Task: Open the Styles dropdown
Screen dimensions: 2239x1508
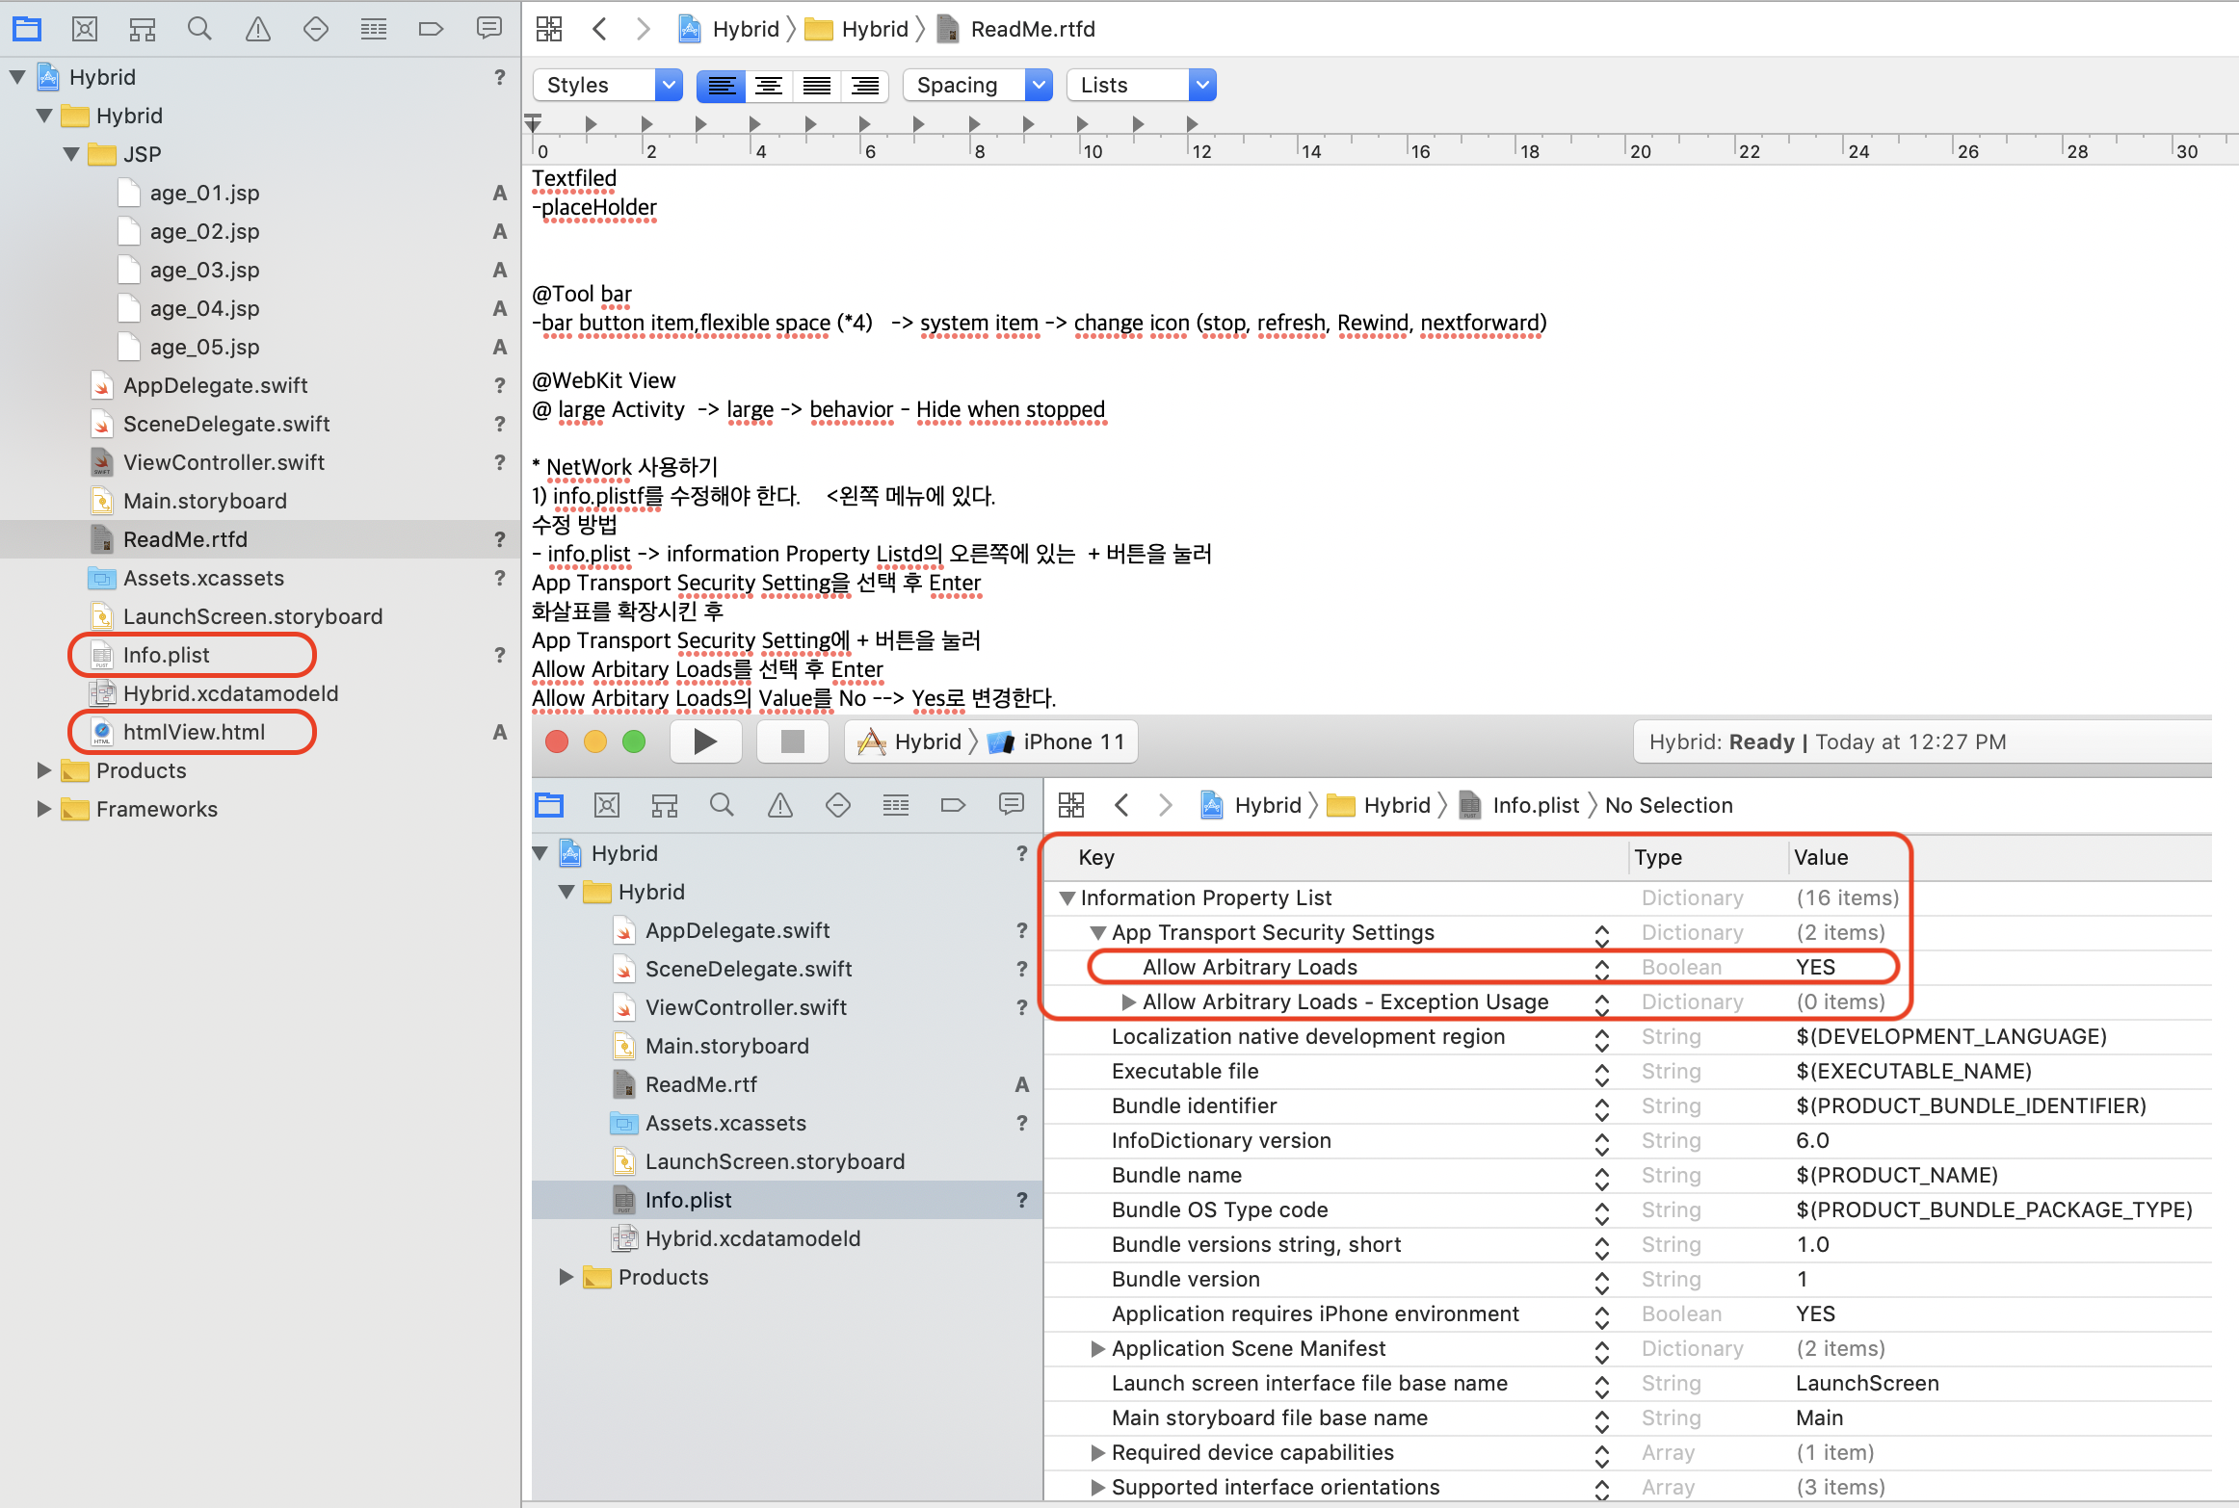Action: pos(608,86)
